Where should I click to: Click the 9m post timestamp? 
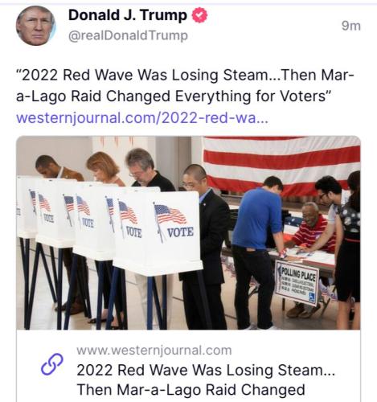pos(351,26)
